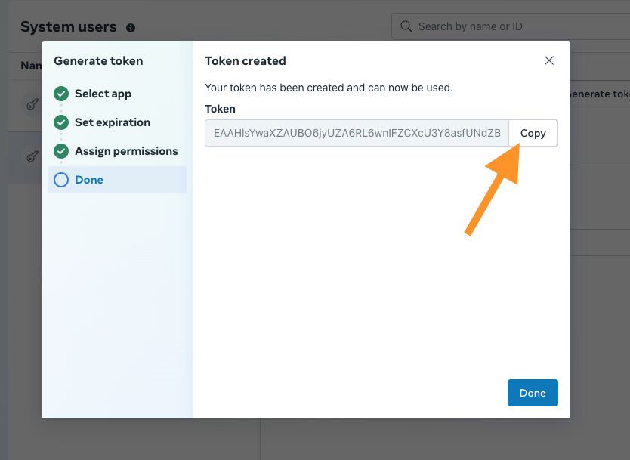Open the Set expiration step
The image size is (630, 460).
pyautogui.click(x=112, y=122)
